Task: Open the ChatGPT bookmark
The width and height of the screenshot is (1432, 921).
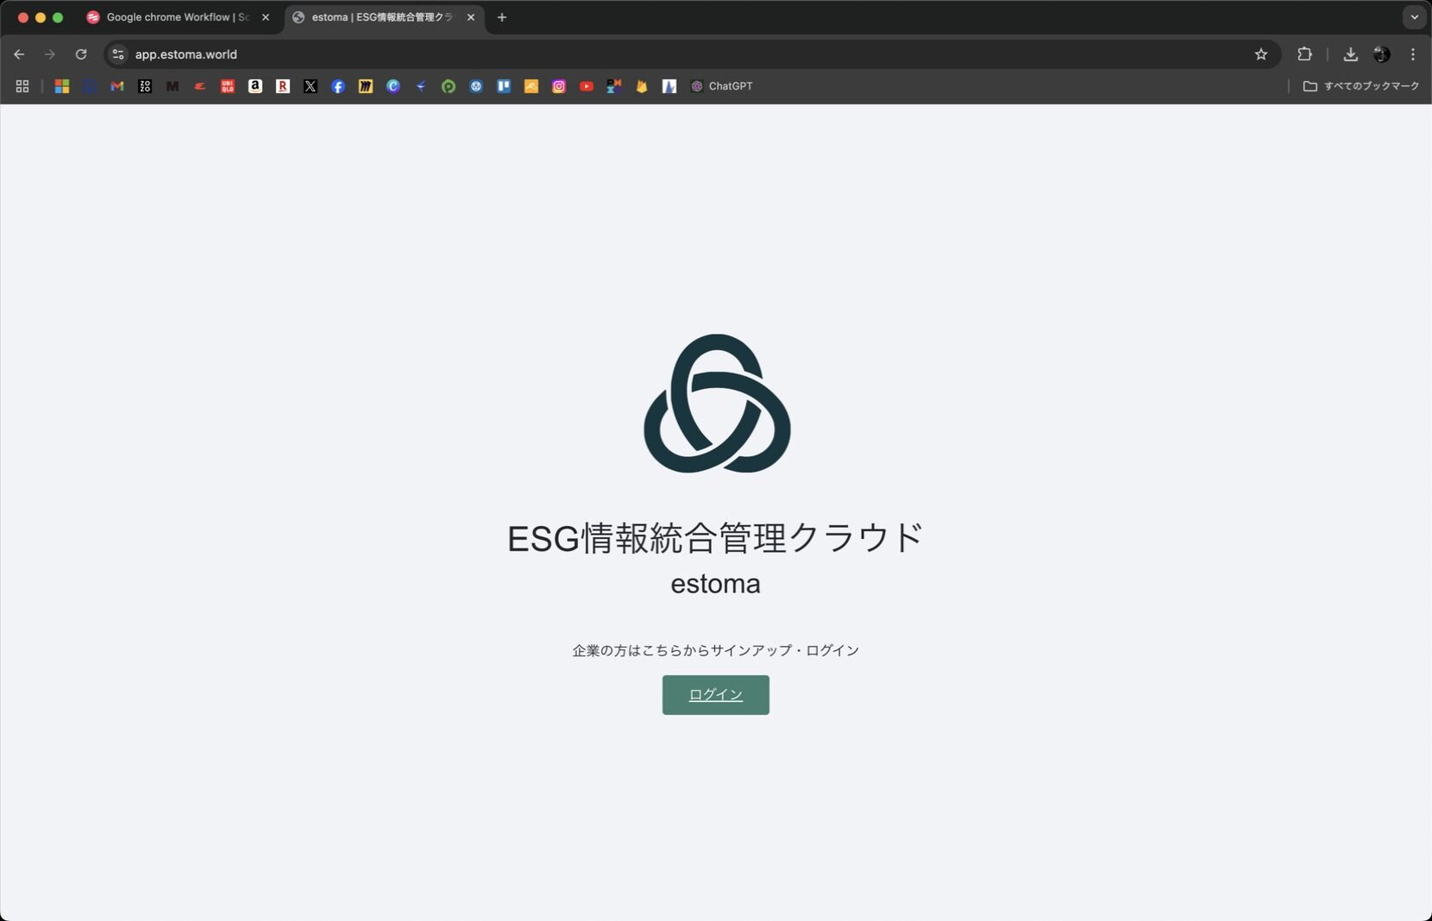Action: click(722, 86)
